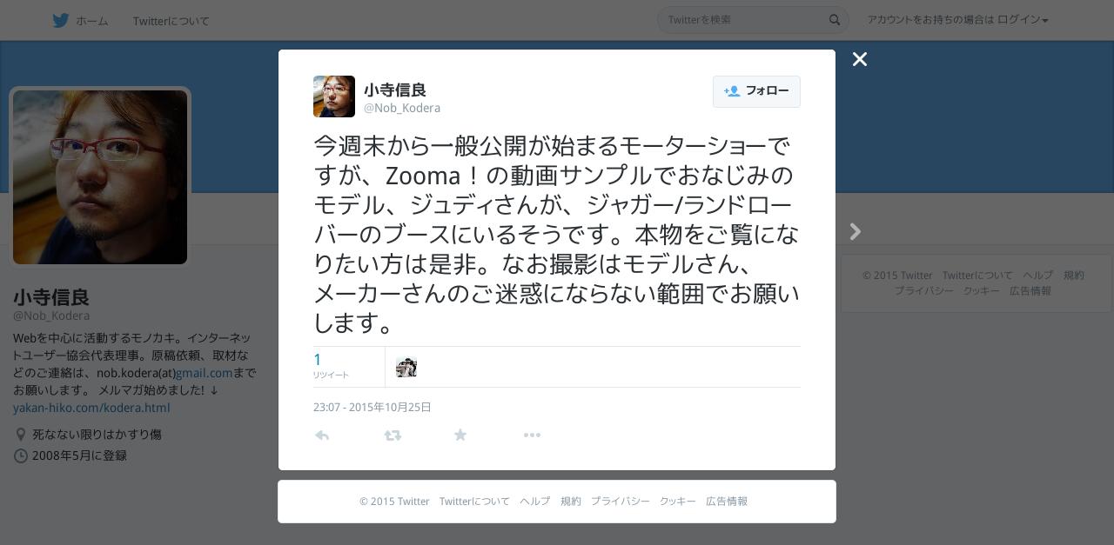Click the search magnifier icon
The image size is (1114, 545).
[x=834, y=20]
